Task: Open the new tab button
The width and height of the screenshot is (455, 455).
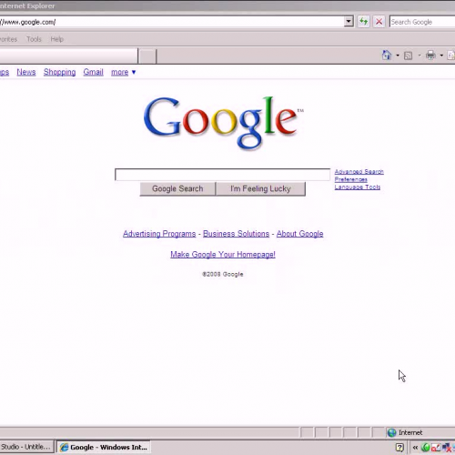Action: coord(147,56)
